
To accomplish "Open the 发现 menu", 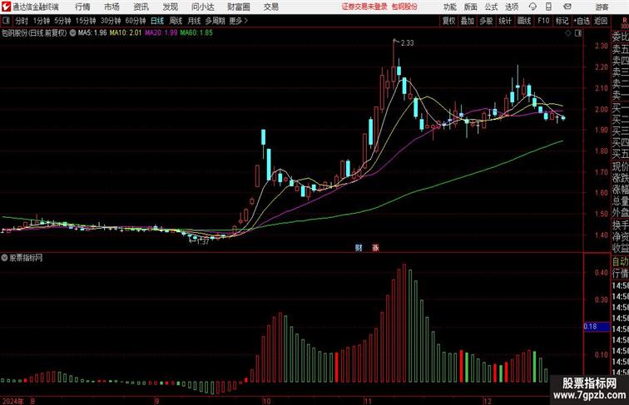I will (x=170, y=7).
